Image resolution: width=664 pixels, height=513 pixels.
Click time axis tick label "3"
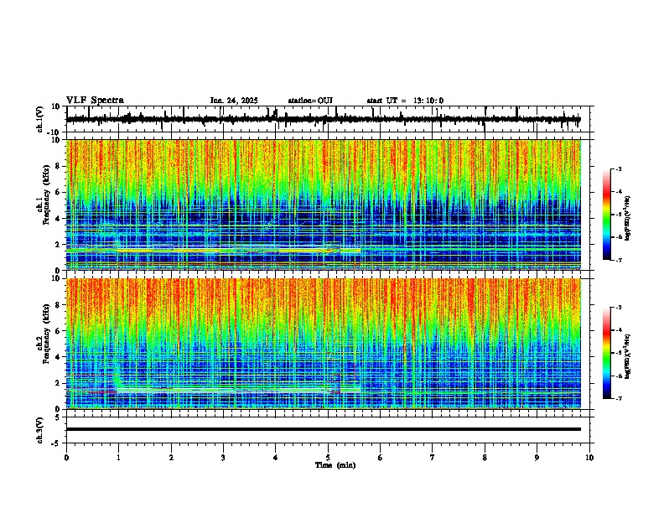click(x=223, y=458)
